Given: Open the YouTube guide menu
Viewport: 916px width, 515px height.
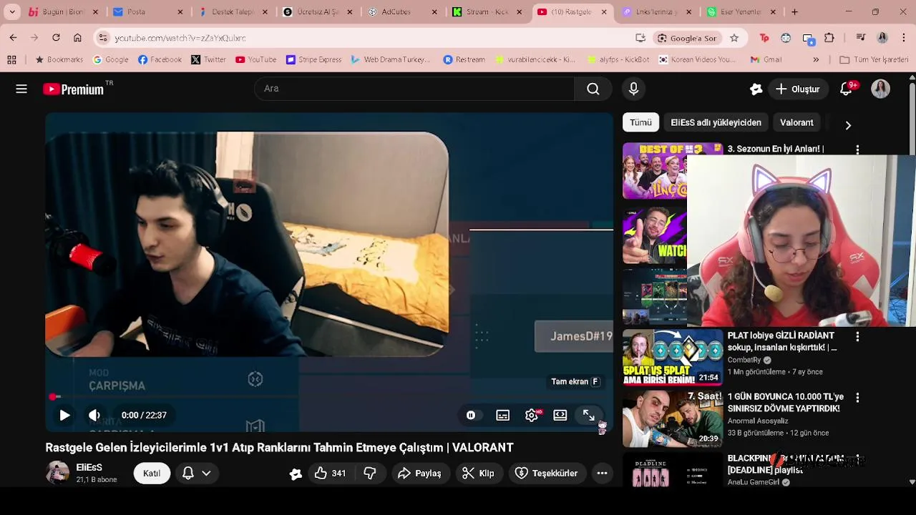Looking at the screenshot, I should [x=21, y=89].
